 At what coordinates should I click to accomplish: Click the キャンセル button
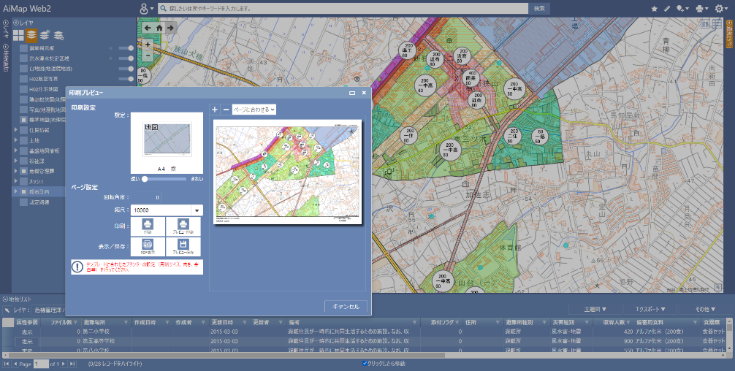pyautogui.click(x=346, y=306)
